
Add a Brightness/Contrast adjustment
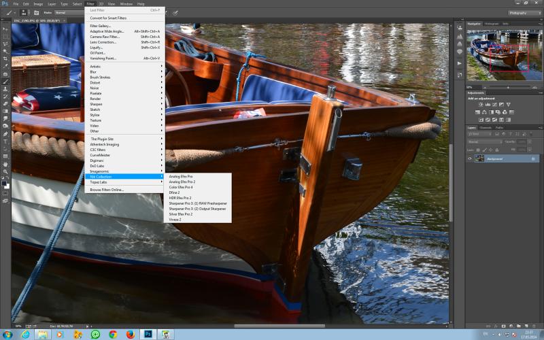click(481, 105)
